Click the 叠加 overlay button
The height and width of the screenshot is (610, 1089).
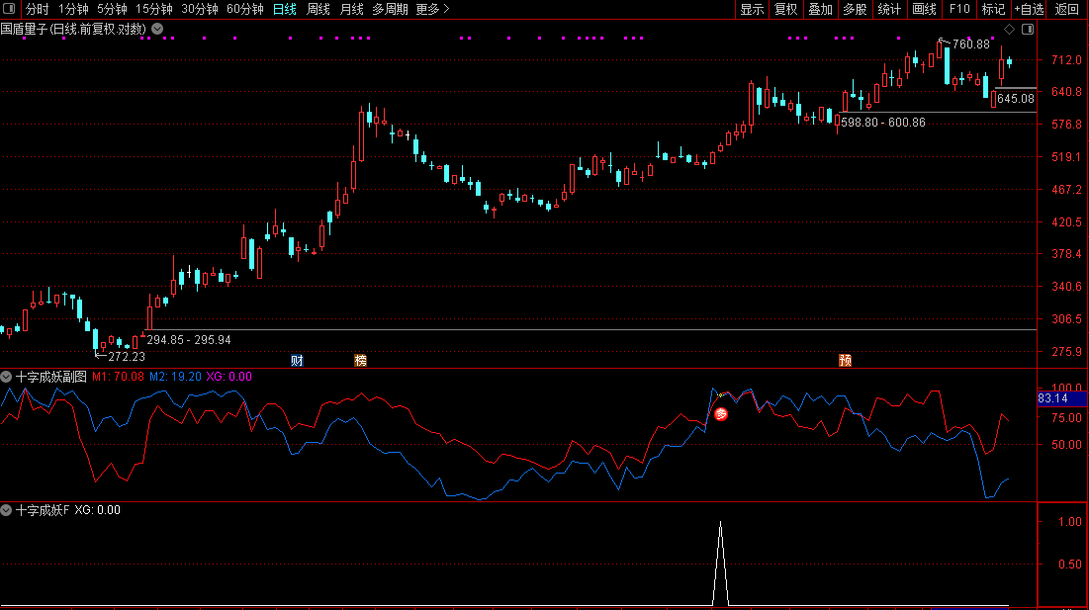(x=820, y=9)
